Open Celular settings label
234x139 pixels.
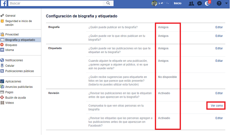(10, 65)
